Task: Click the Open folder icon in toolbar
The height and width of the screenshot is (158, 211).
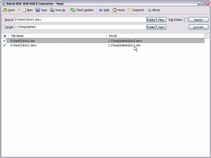Action: 5,10
